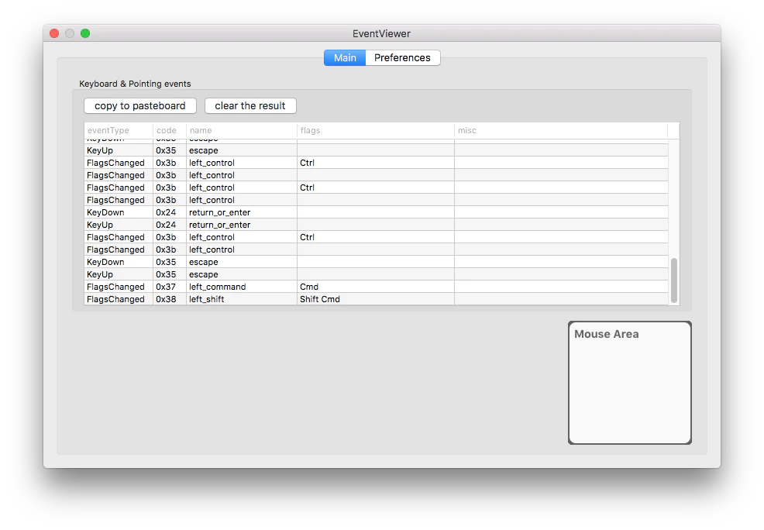Sort by the name column header

coord(242,130)
